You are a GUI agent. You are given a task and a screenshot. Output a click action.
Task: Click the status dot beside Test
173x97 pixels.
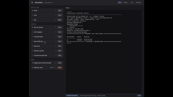click(x=32, y=15)
